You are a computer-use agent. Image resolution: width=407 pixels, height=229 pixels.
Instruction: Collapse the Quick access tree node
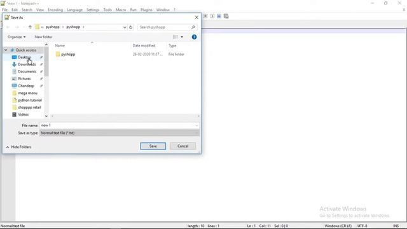[x=6, y=50]
